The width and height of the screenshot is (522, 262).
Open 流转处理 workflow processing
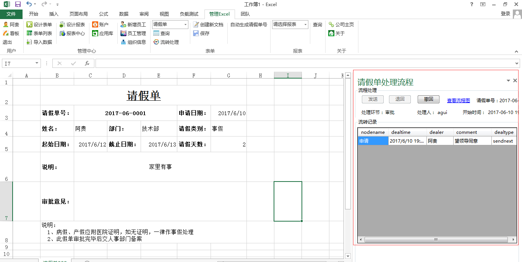point(166,42)
